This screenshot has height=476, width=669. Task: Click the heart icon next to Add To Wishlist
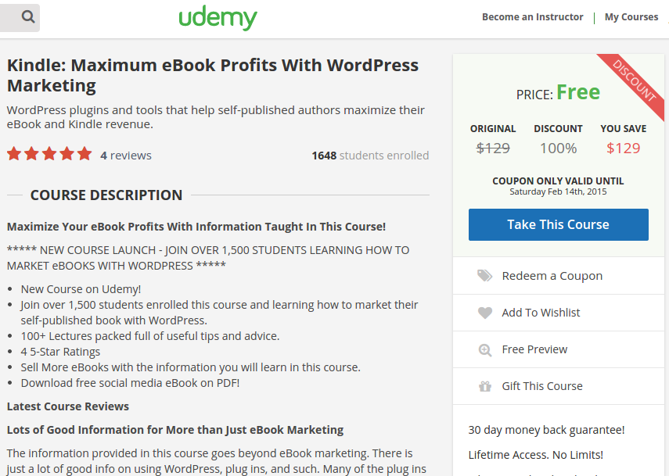pyautogui.click(x=484, y=312)
